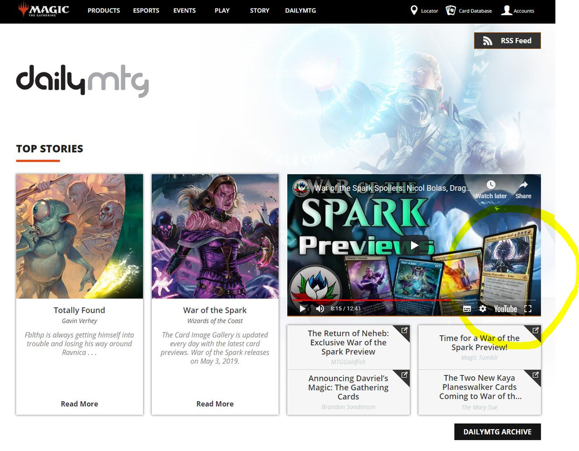The width and height of the screenshot is (579, 451).
Task: Open the Products menu
Action: point(104,10)
